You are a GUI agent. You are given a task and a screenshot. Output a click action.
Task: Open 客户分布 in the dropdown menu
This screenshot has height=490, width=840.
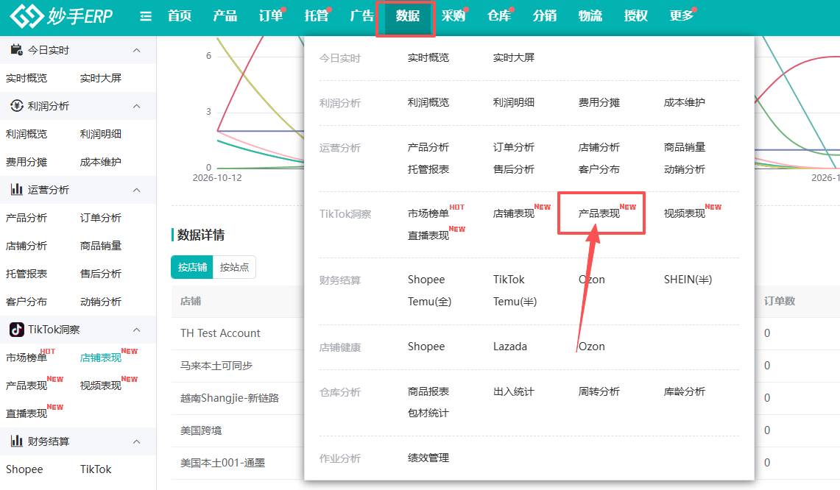pyautogui.click(x=599, y=169)
